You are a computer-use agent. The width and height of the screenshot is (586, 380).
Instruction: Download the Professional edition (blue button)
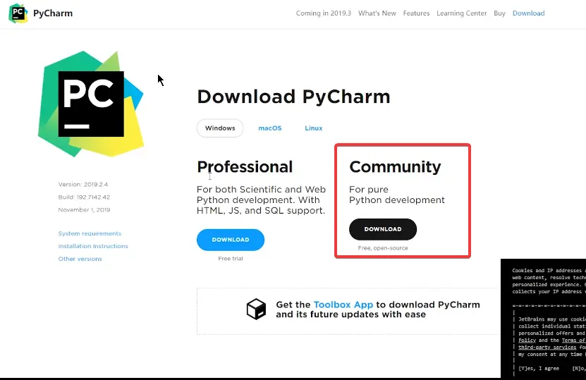(x=231, y=240)
